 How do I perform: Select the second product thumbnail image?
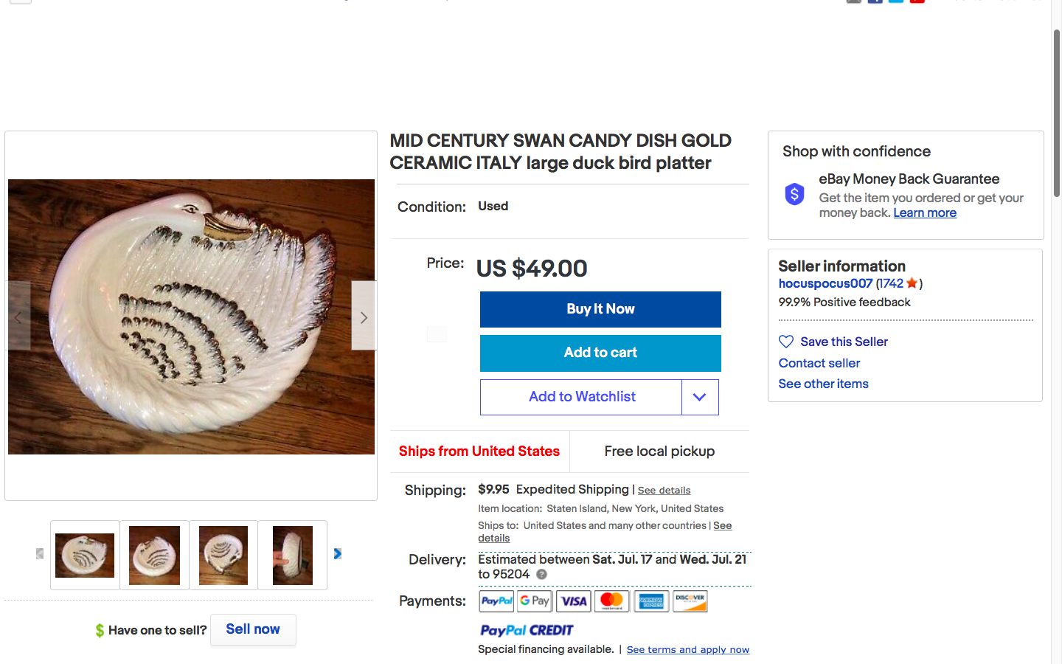tap(154, 555)
